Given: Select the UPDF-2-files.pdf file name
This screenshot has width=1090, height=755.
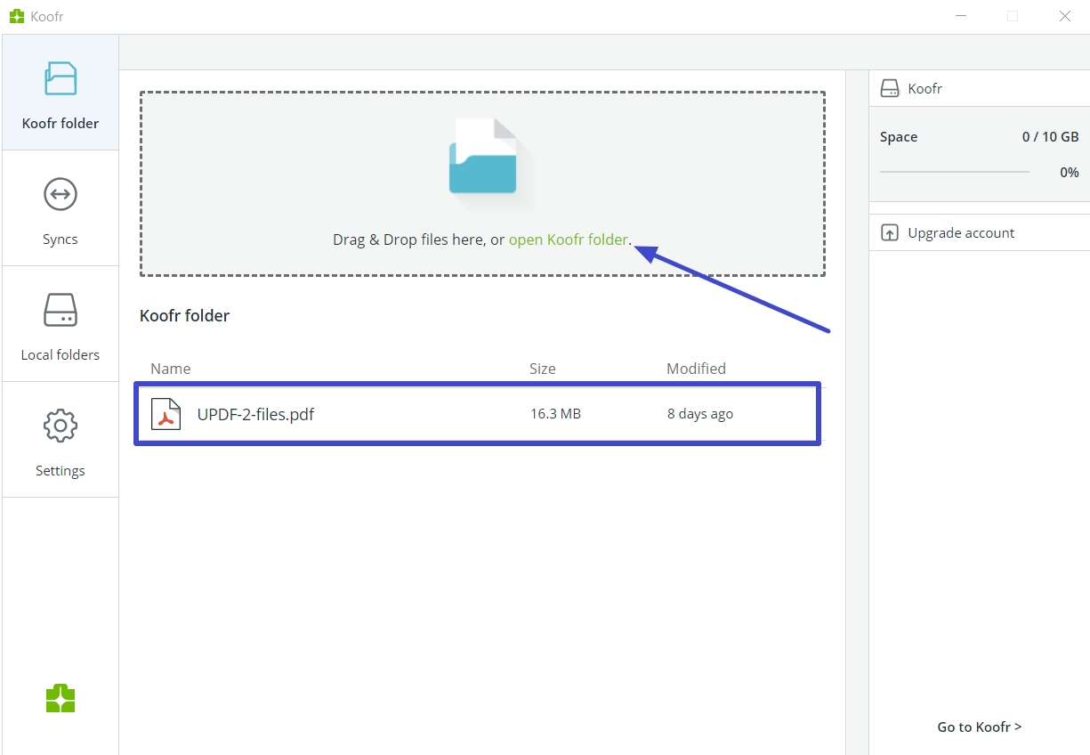Looking at the screenshot, I should pyautogui.click(x=255, y=414).
